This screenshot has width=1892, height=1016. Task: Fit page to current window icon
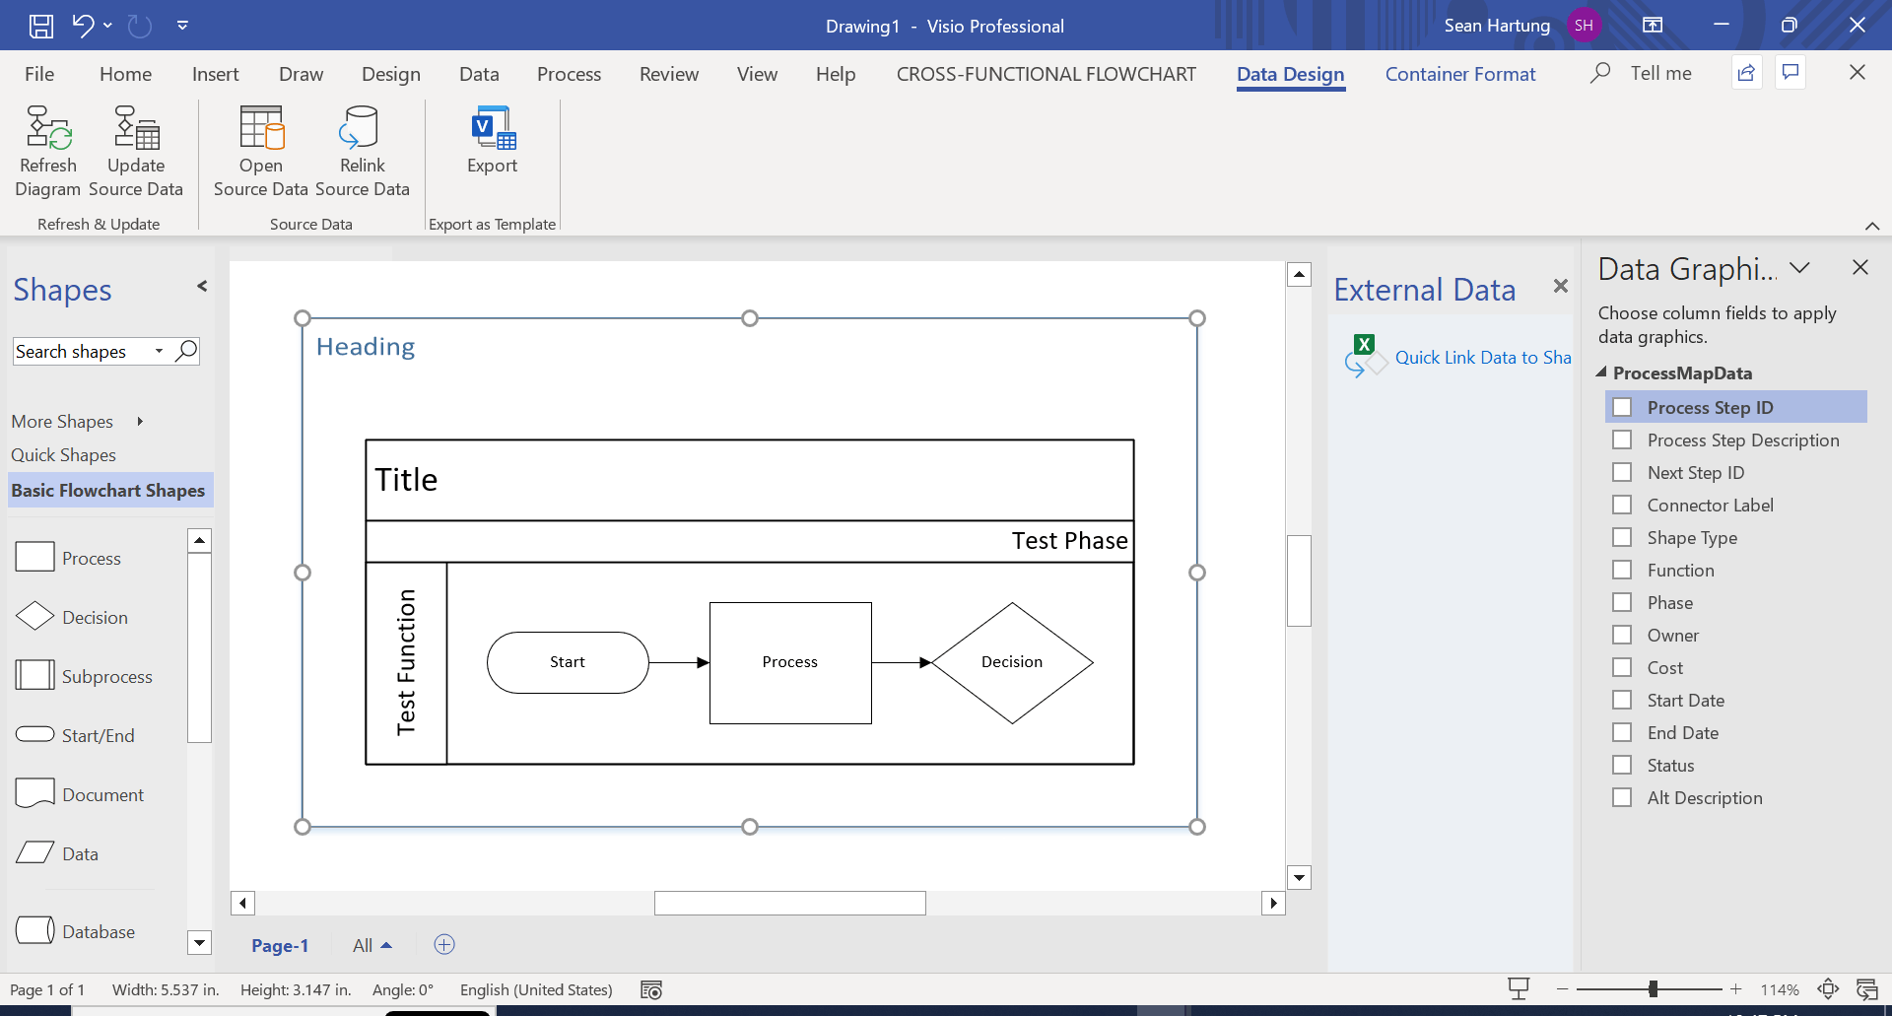[x=1828, y=989]
